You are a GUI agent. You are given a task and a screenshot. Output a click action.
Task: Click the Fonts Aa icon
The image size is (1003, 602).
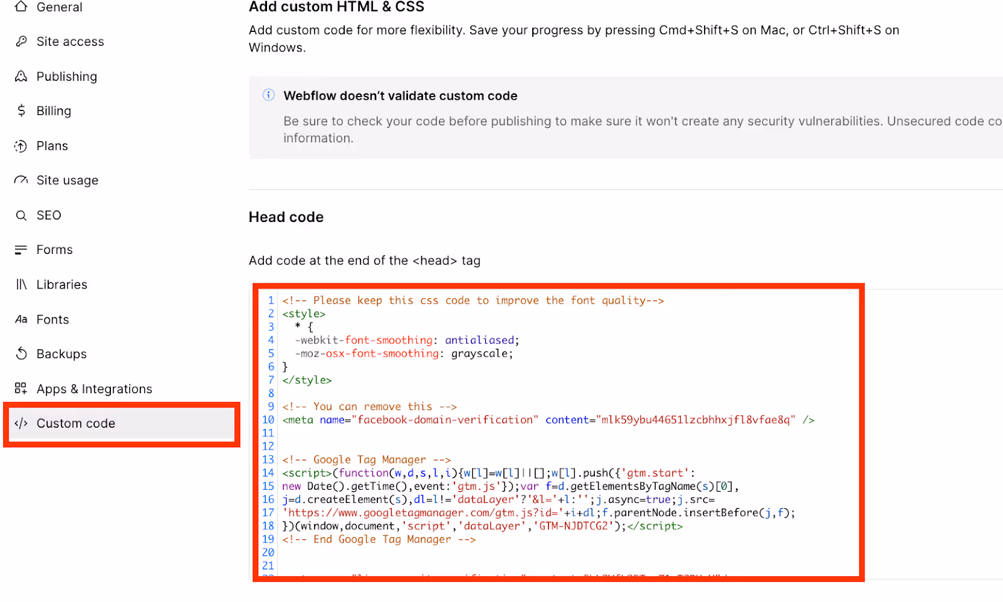[x=21, y=320]
